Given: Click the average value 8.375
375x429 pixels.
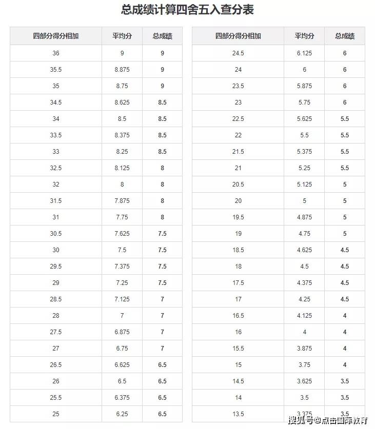Looking at the screenshot, I should point(122,135).
